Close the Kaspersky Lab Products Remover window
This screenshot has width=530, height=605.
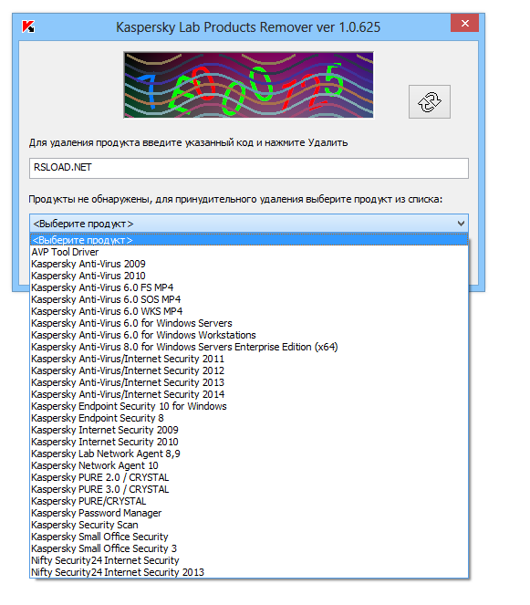[465, 23]
